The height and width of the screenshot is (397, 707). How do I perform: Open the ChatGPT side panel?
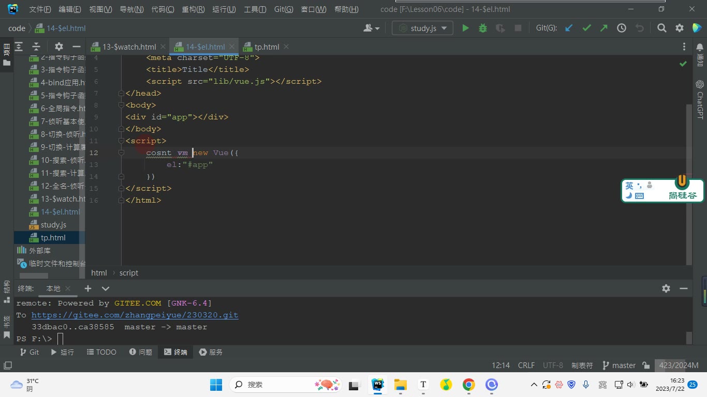click(700, 99)
